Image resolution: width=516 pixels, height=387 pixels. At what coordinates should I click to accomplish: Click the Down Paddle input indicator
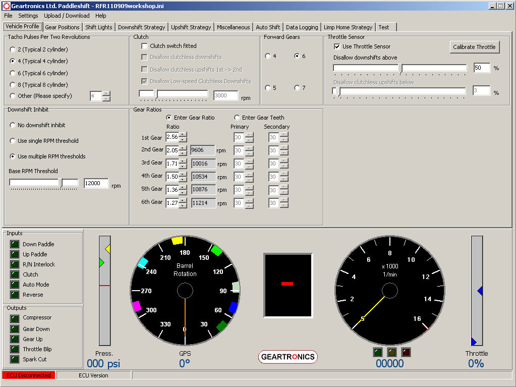14,244
